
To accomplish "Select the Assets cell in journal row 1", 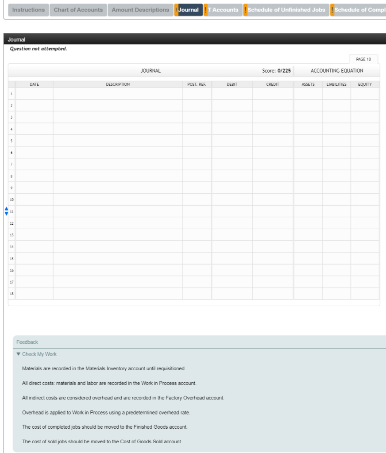I will coord(308,94).
